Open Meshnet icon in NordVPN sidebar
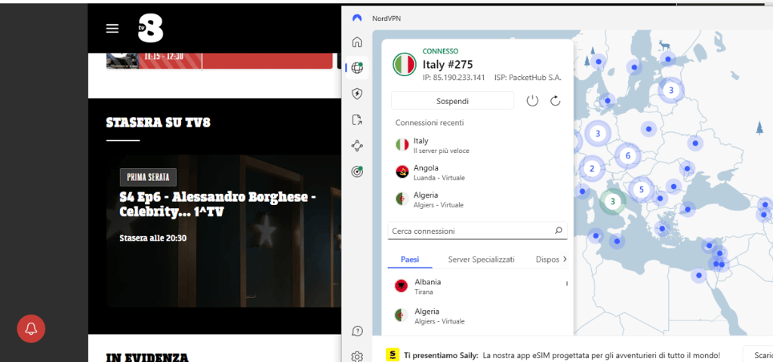773x362 pixels. pyautogui.click(x=357, y=146)
